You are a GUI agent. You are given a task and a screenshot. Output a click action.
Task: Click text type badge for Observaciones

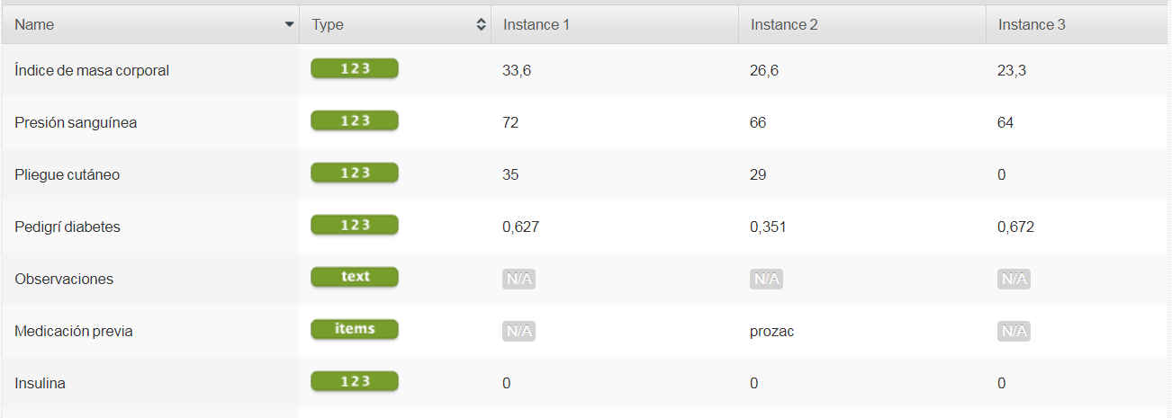click(x=355, y=278)
